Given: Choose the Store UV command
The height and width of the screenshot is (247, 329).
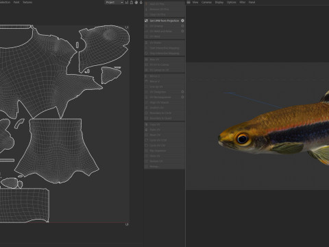Looking at the screenshot, I should (x=164, y=156).
